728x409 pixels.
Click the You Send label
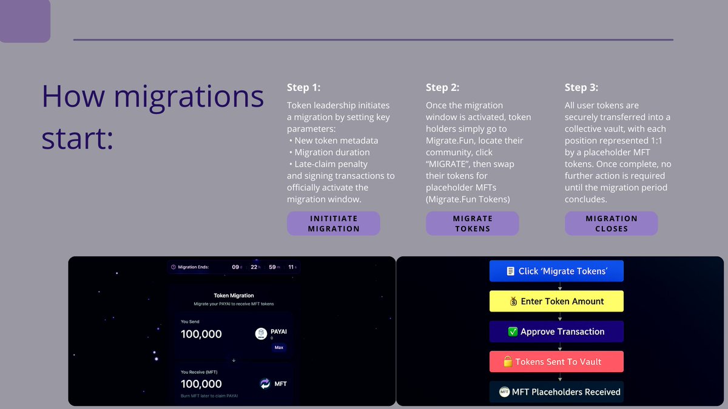point(190,322)
